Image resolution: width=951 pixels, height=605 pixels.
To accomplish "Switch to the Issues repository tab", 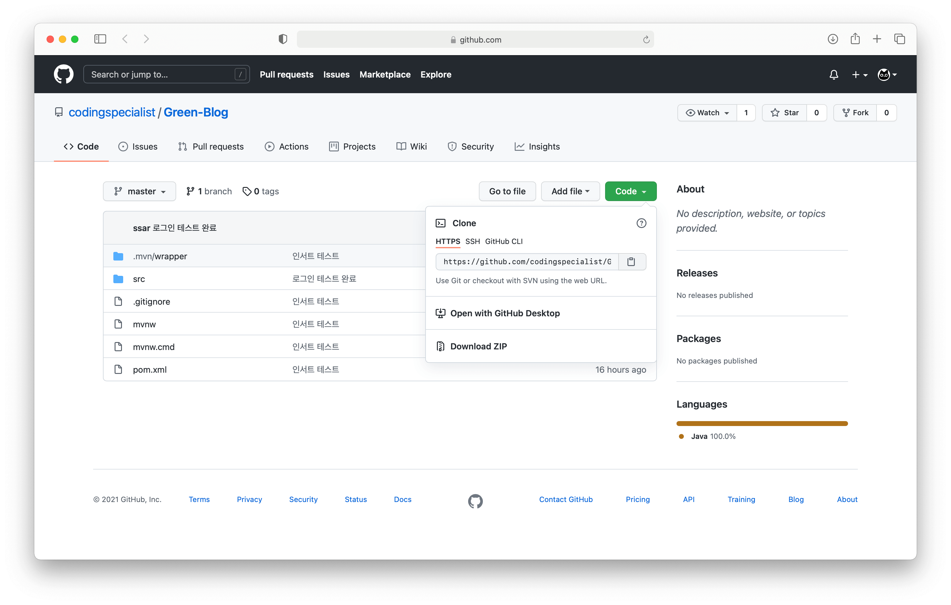I will coord(138,146).
